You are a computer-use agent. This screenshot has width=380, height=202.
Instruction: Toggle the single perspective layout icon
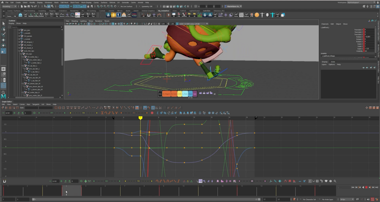3,69
